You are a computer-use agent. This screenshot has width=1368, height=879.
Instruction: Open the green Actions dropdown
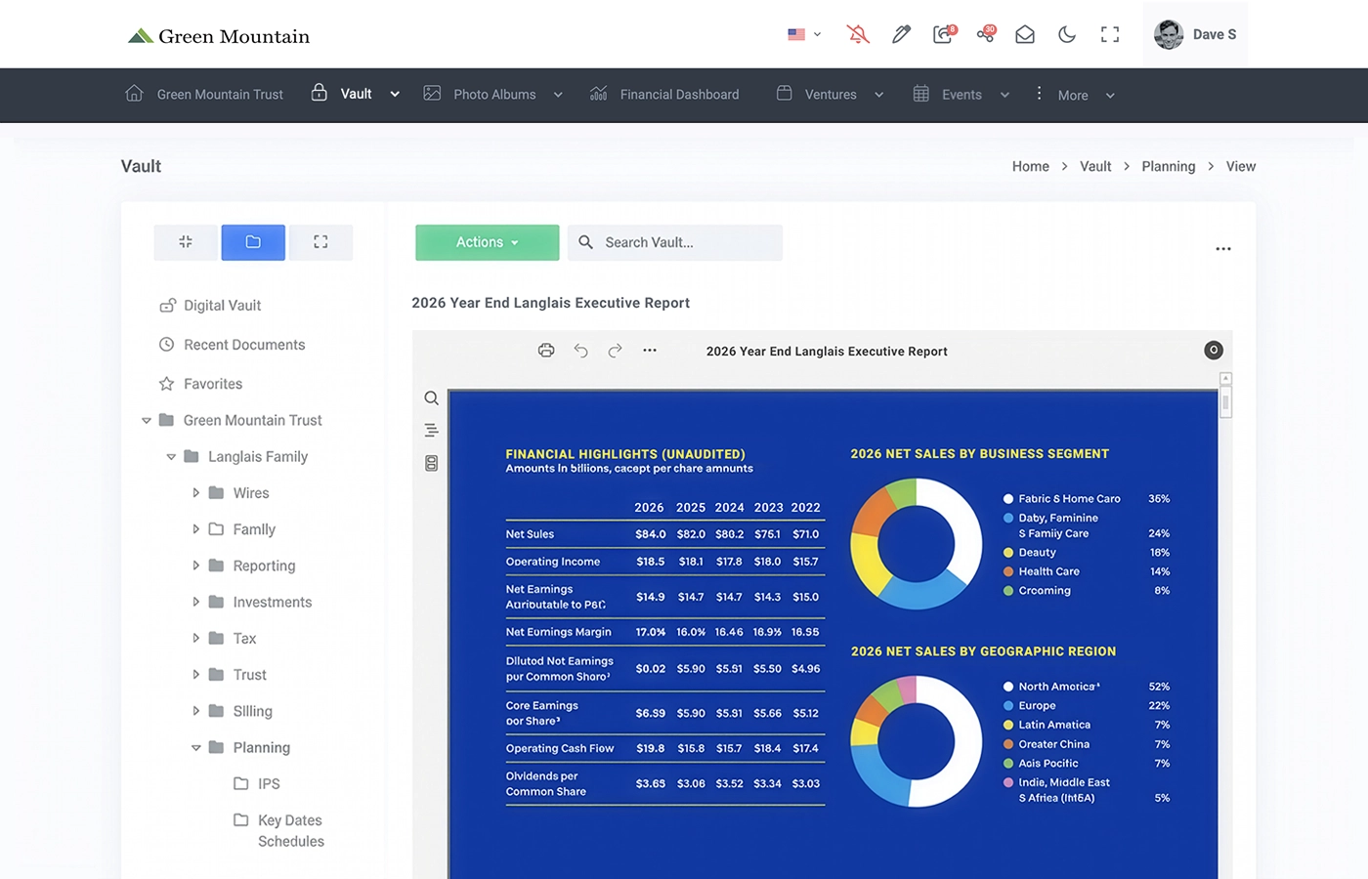pos(487,242)
